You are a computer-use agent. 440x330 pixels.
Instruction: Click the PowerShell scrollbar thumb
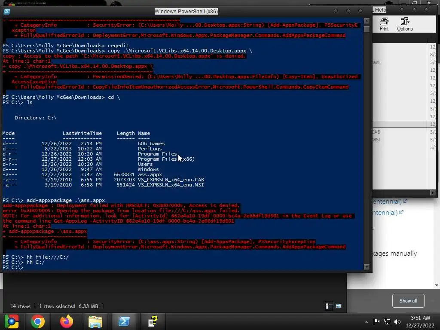(367, 29)
